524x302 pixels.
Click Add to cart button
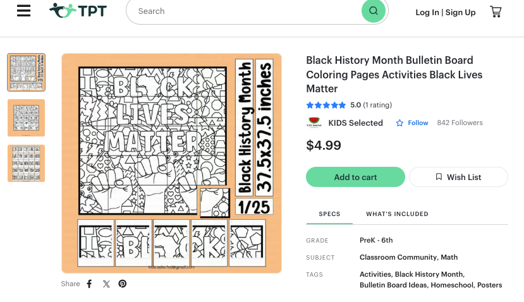[355, 177]
